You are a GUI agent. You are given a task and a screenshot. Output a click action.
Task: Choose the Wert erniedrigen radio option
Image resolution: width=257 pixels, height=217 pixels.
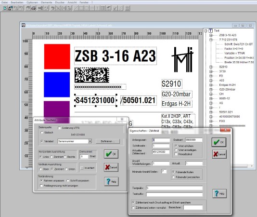(176, 150)
